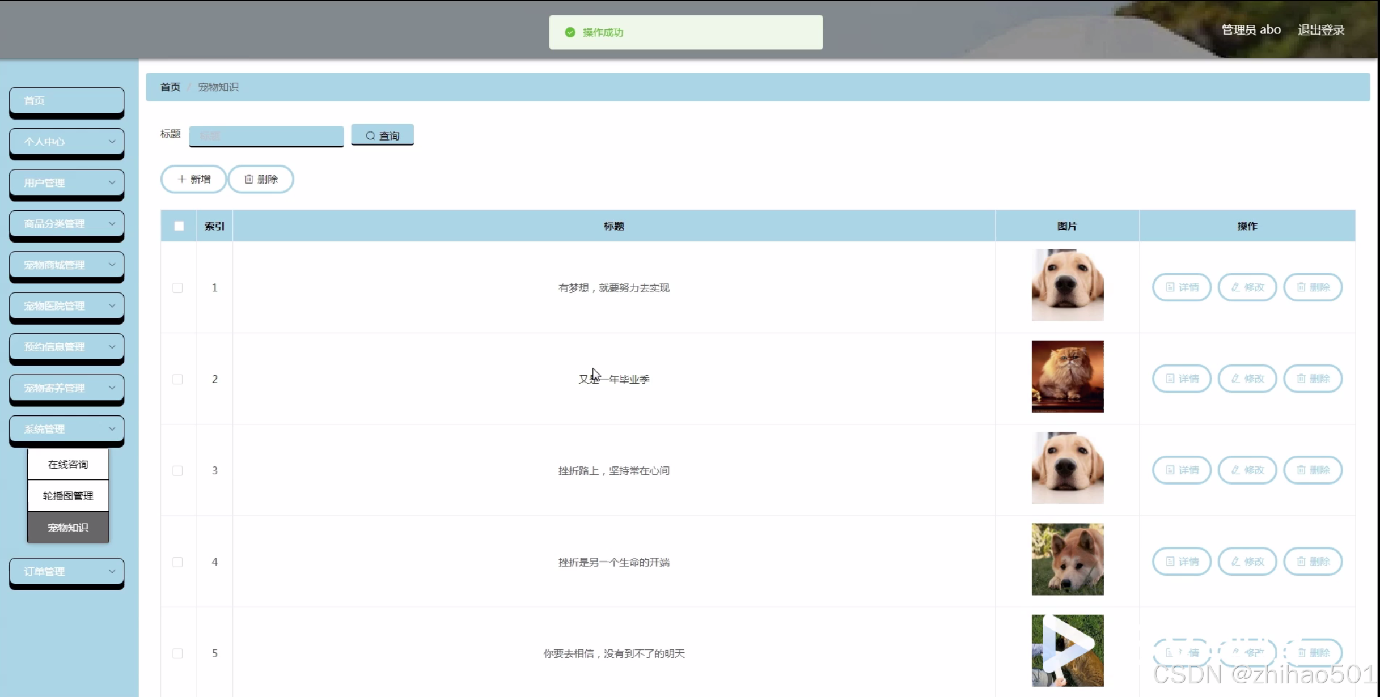The width and height of the screenshot is (1380, 697).
Task: Click the 新增 plus add button
Action: (x=193, y=179)
